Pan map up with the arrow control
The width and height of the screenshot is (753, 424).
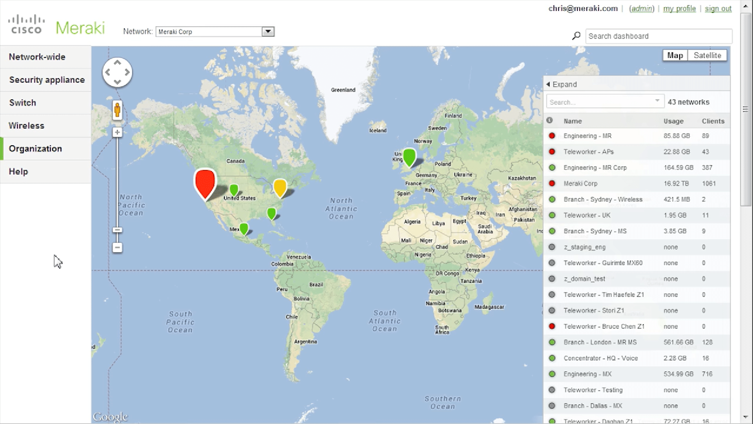coord(117,62)
